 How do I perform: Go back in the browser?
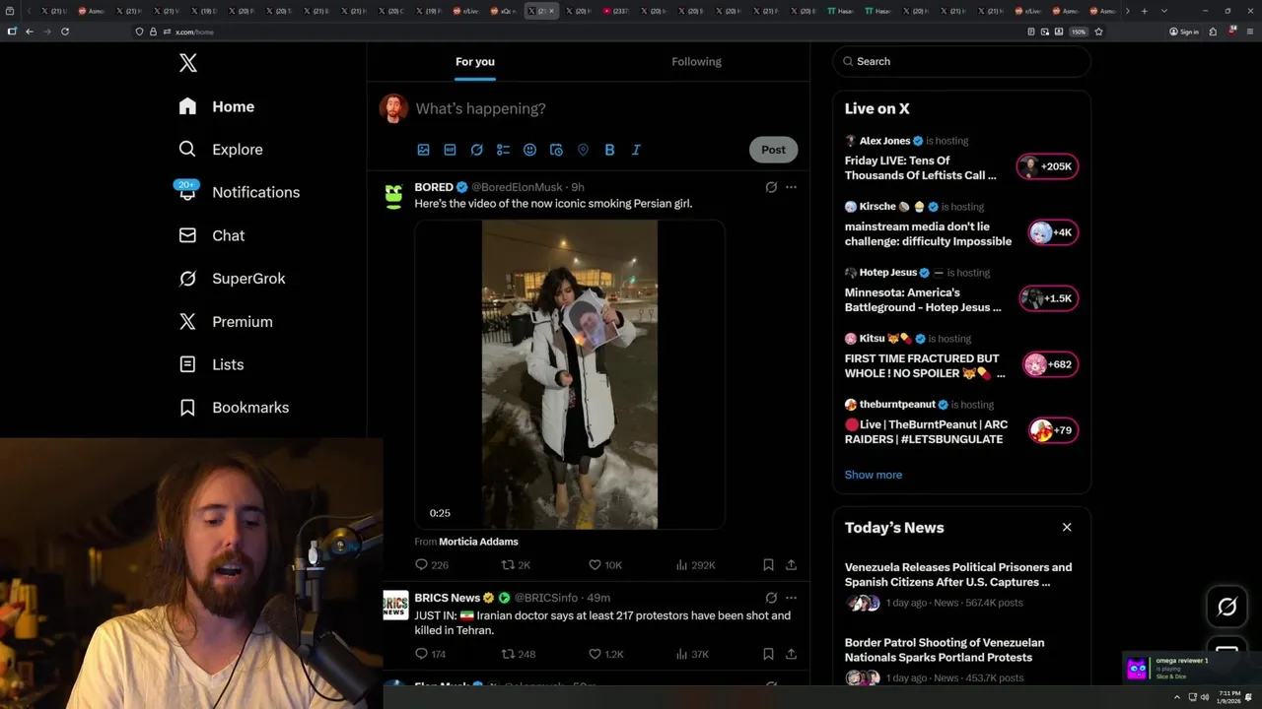pyautogui.click(x=30, y=32)
